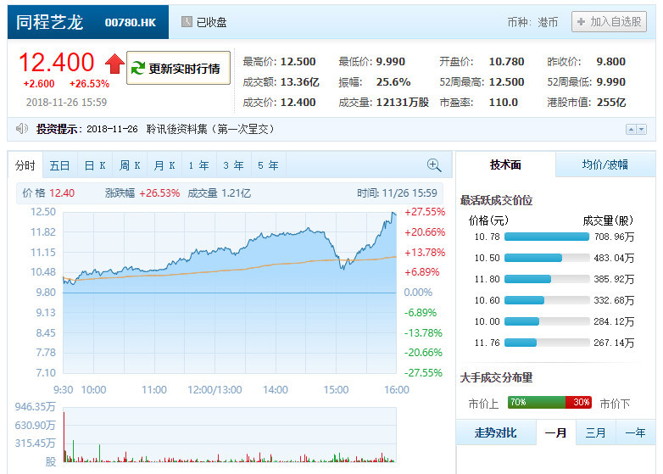Screen dimensions: 663x474
Task: Click the 昨收价 value 9.800
Action: tap(611, 62)
